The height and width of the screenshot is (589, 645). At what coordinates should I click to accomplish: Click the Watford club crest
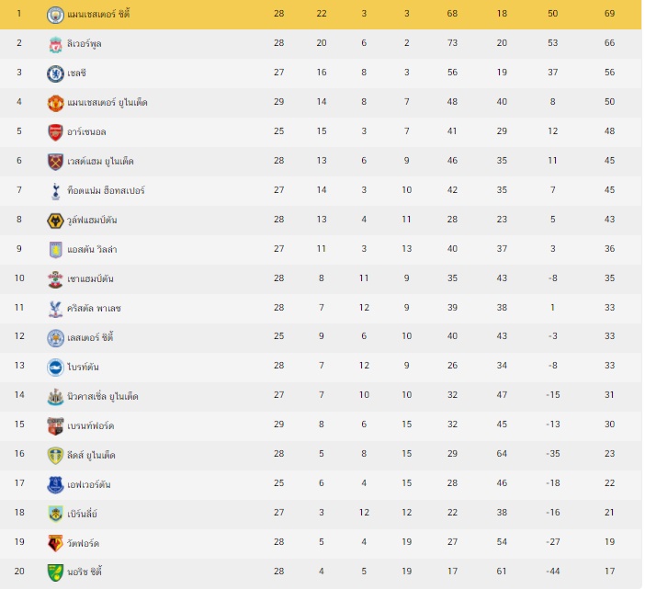pos(55,543)
